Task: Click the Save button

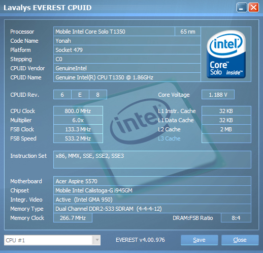Action: point(199,240)
